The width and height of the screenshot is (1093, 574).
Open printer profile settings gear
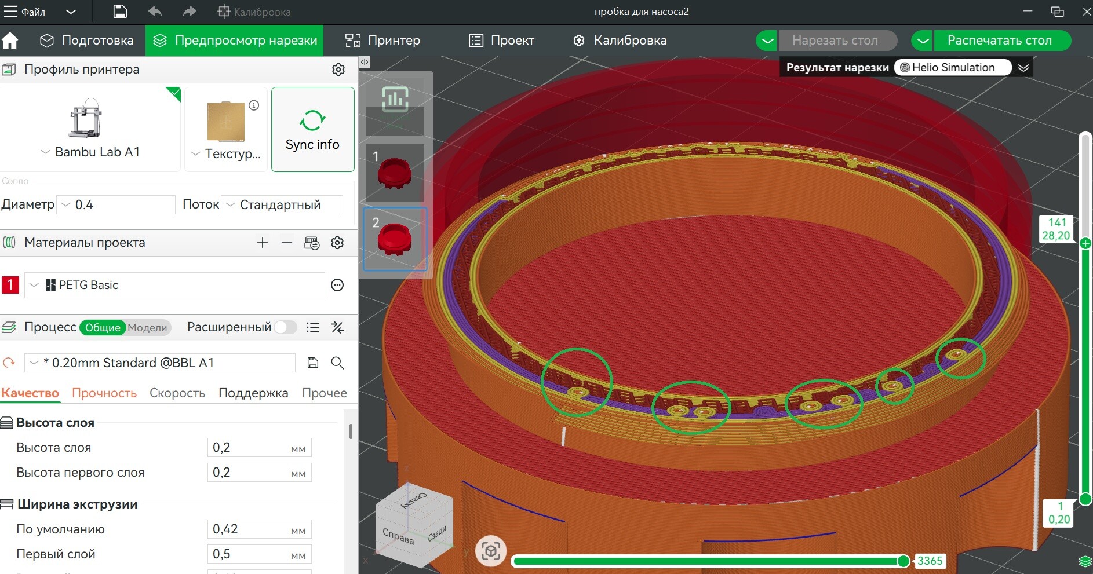click(338, 70)
